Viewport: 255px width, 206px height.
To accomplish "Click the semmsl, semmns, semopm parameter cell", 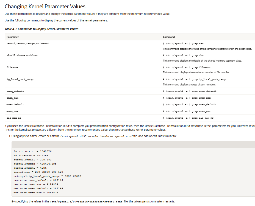I will 28,44.
